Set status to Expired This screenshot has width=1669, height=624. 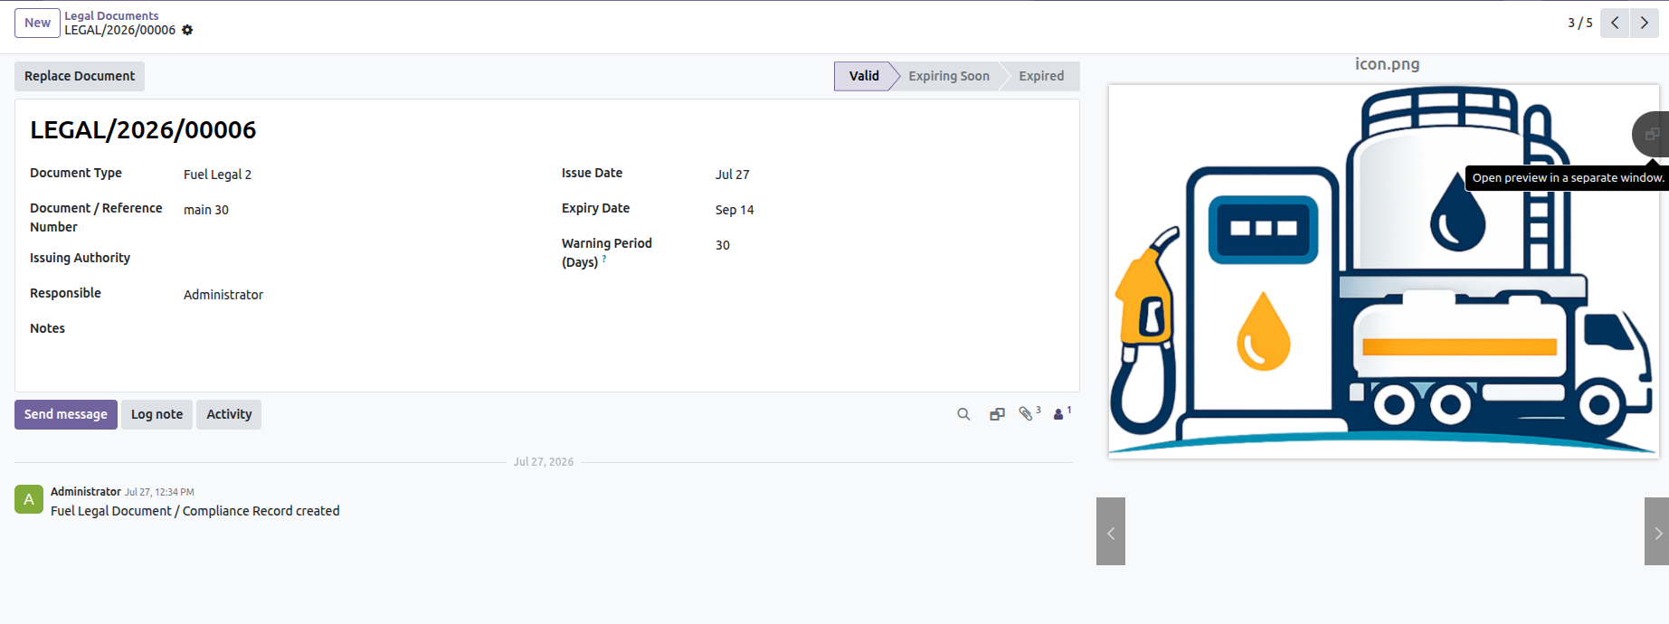(x=1041, y=76)
